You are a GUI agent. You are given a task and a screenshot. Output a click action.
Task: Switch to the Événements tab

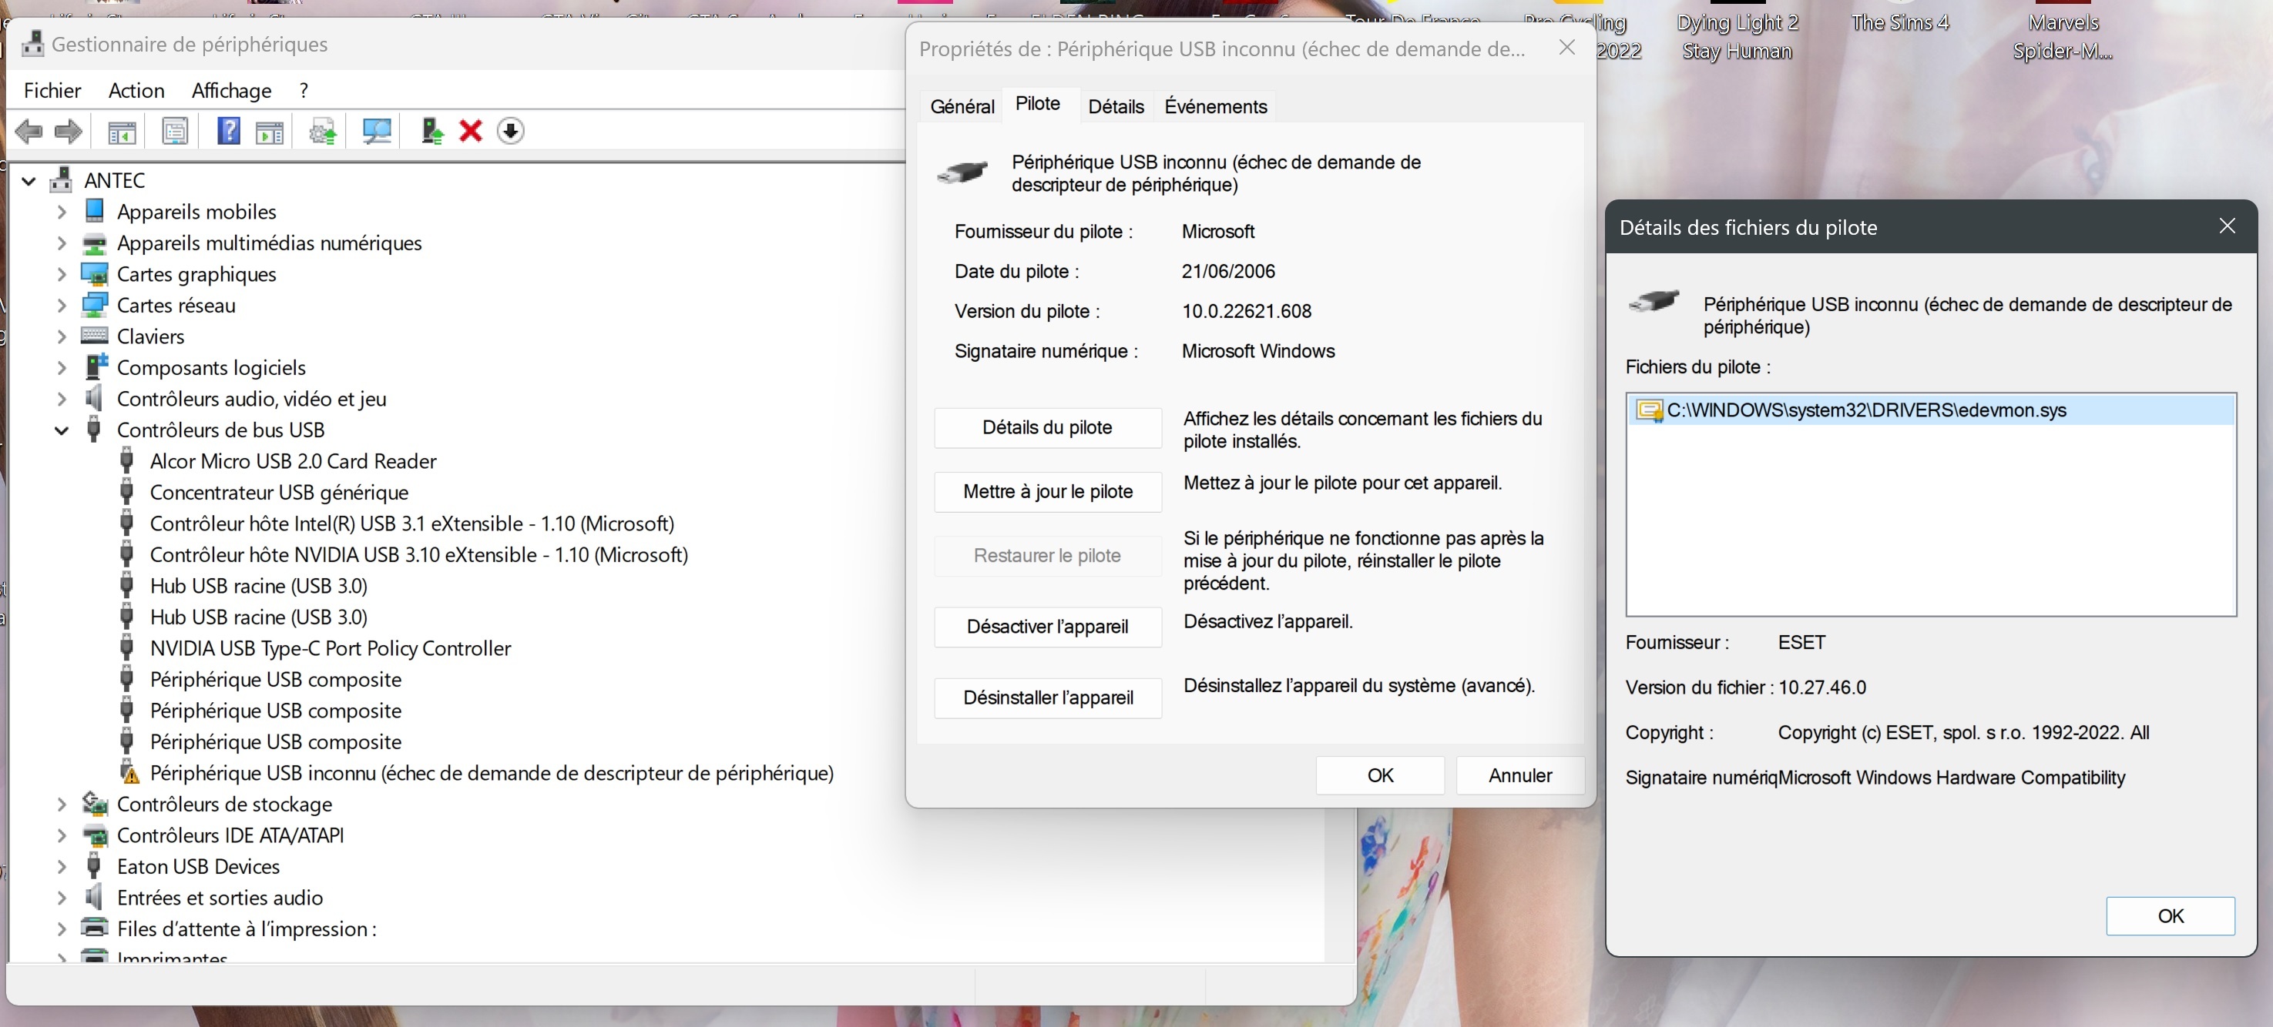[1215, 107]
